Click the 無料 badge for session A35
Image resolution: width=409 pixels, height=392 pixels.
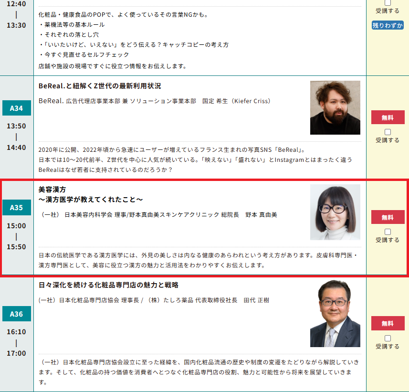pyautogui.click(x=388, y=217)
